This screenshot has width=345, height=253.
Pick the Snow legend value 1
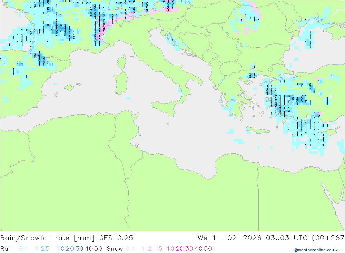click(x=143, y=249)
